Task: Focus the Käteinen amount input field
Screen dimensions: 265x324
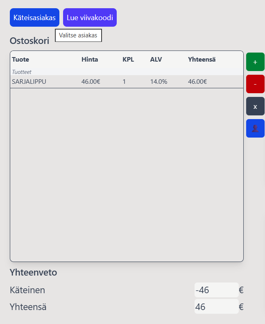Action: tap(216, 290)
